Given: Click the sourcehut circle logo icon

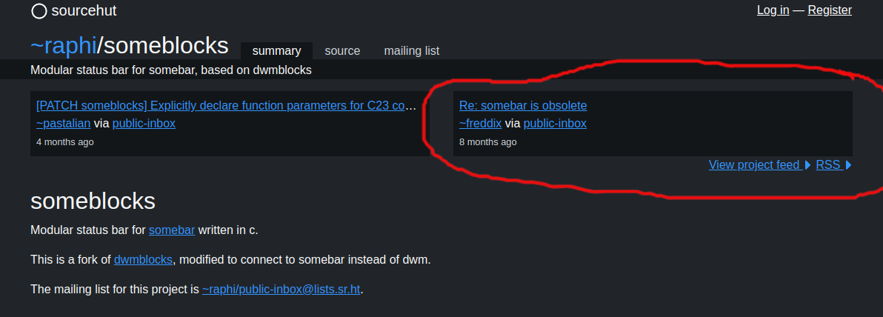Looking at the screenshot, I should click(39, 10).
